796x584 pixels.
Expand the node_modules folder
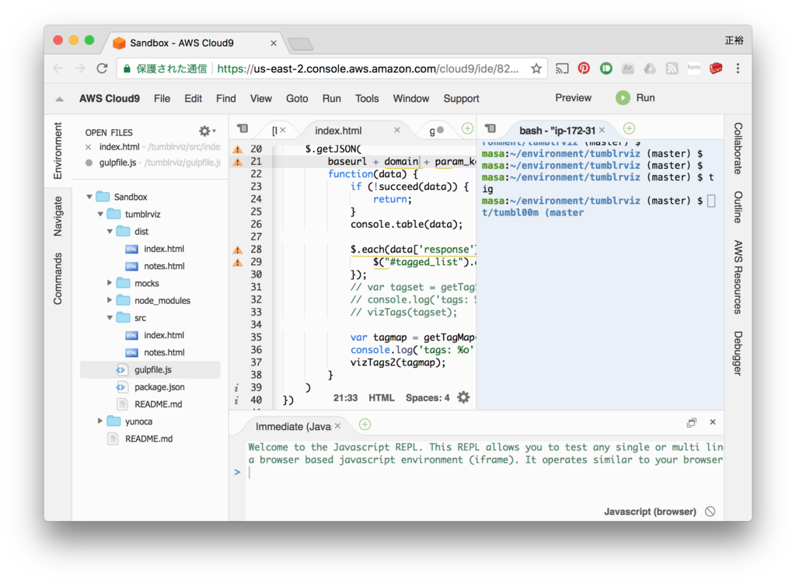coord(110,300)
